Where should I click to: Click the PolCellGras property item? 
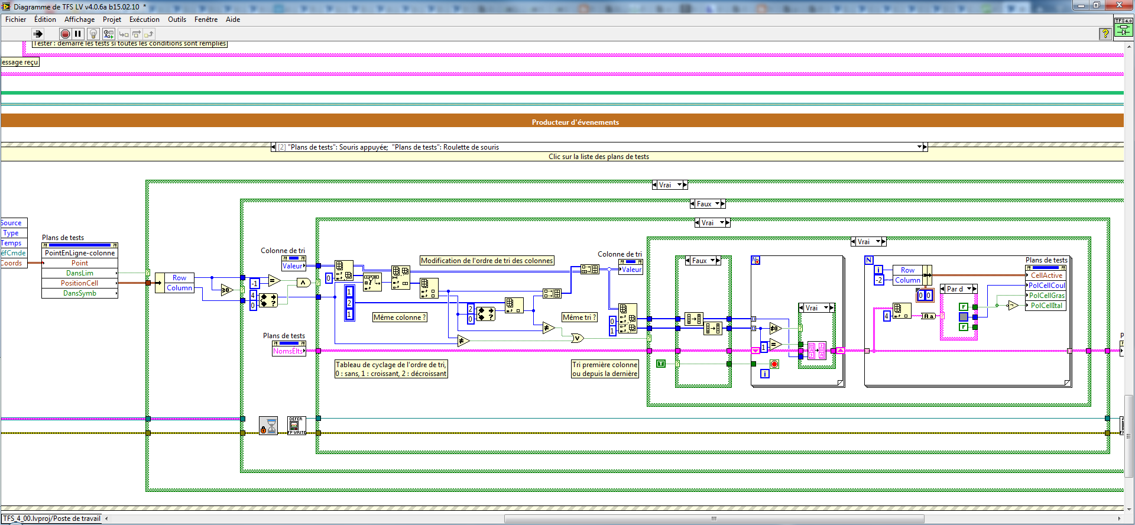tap(1046, 296)
